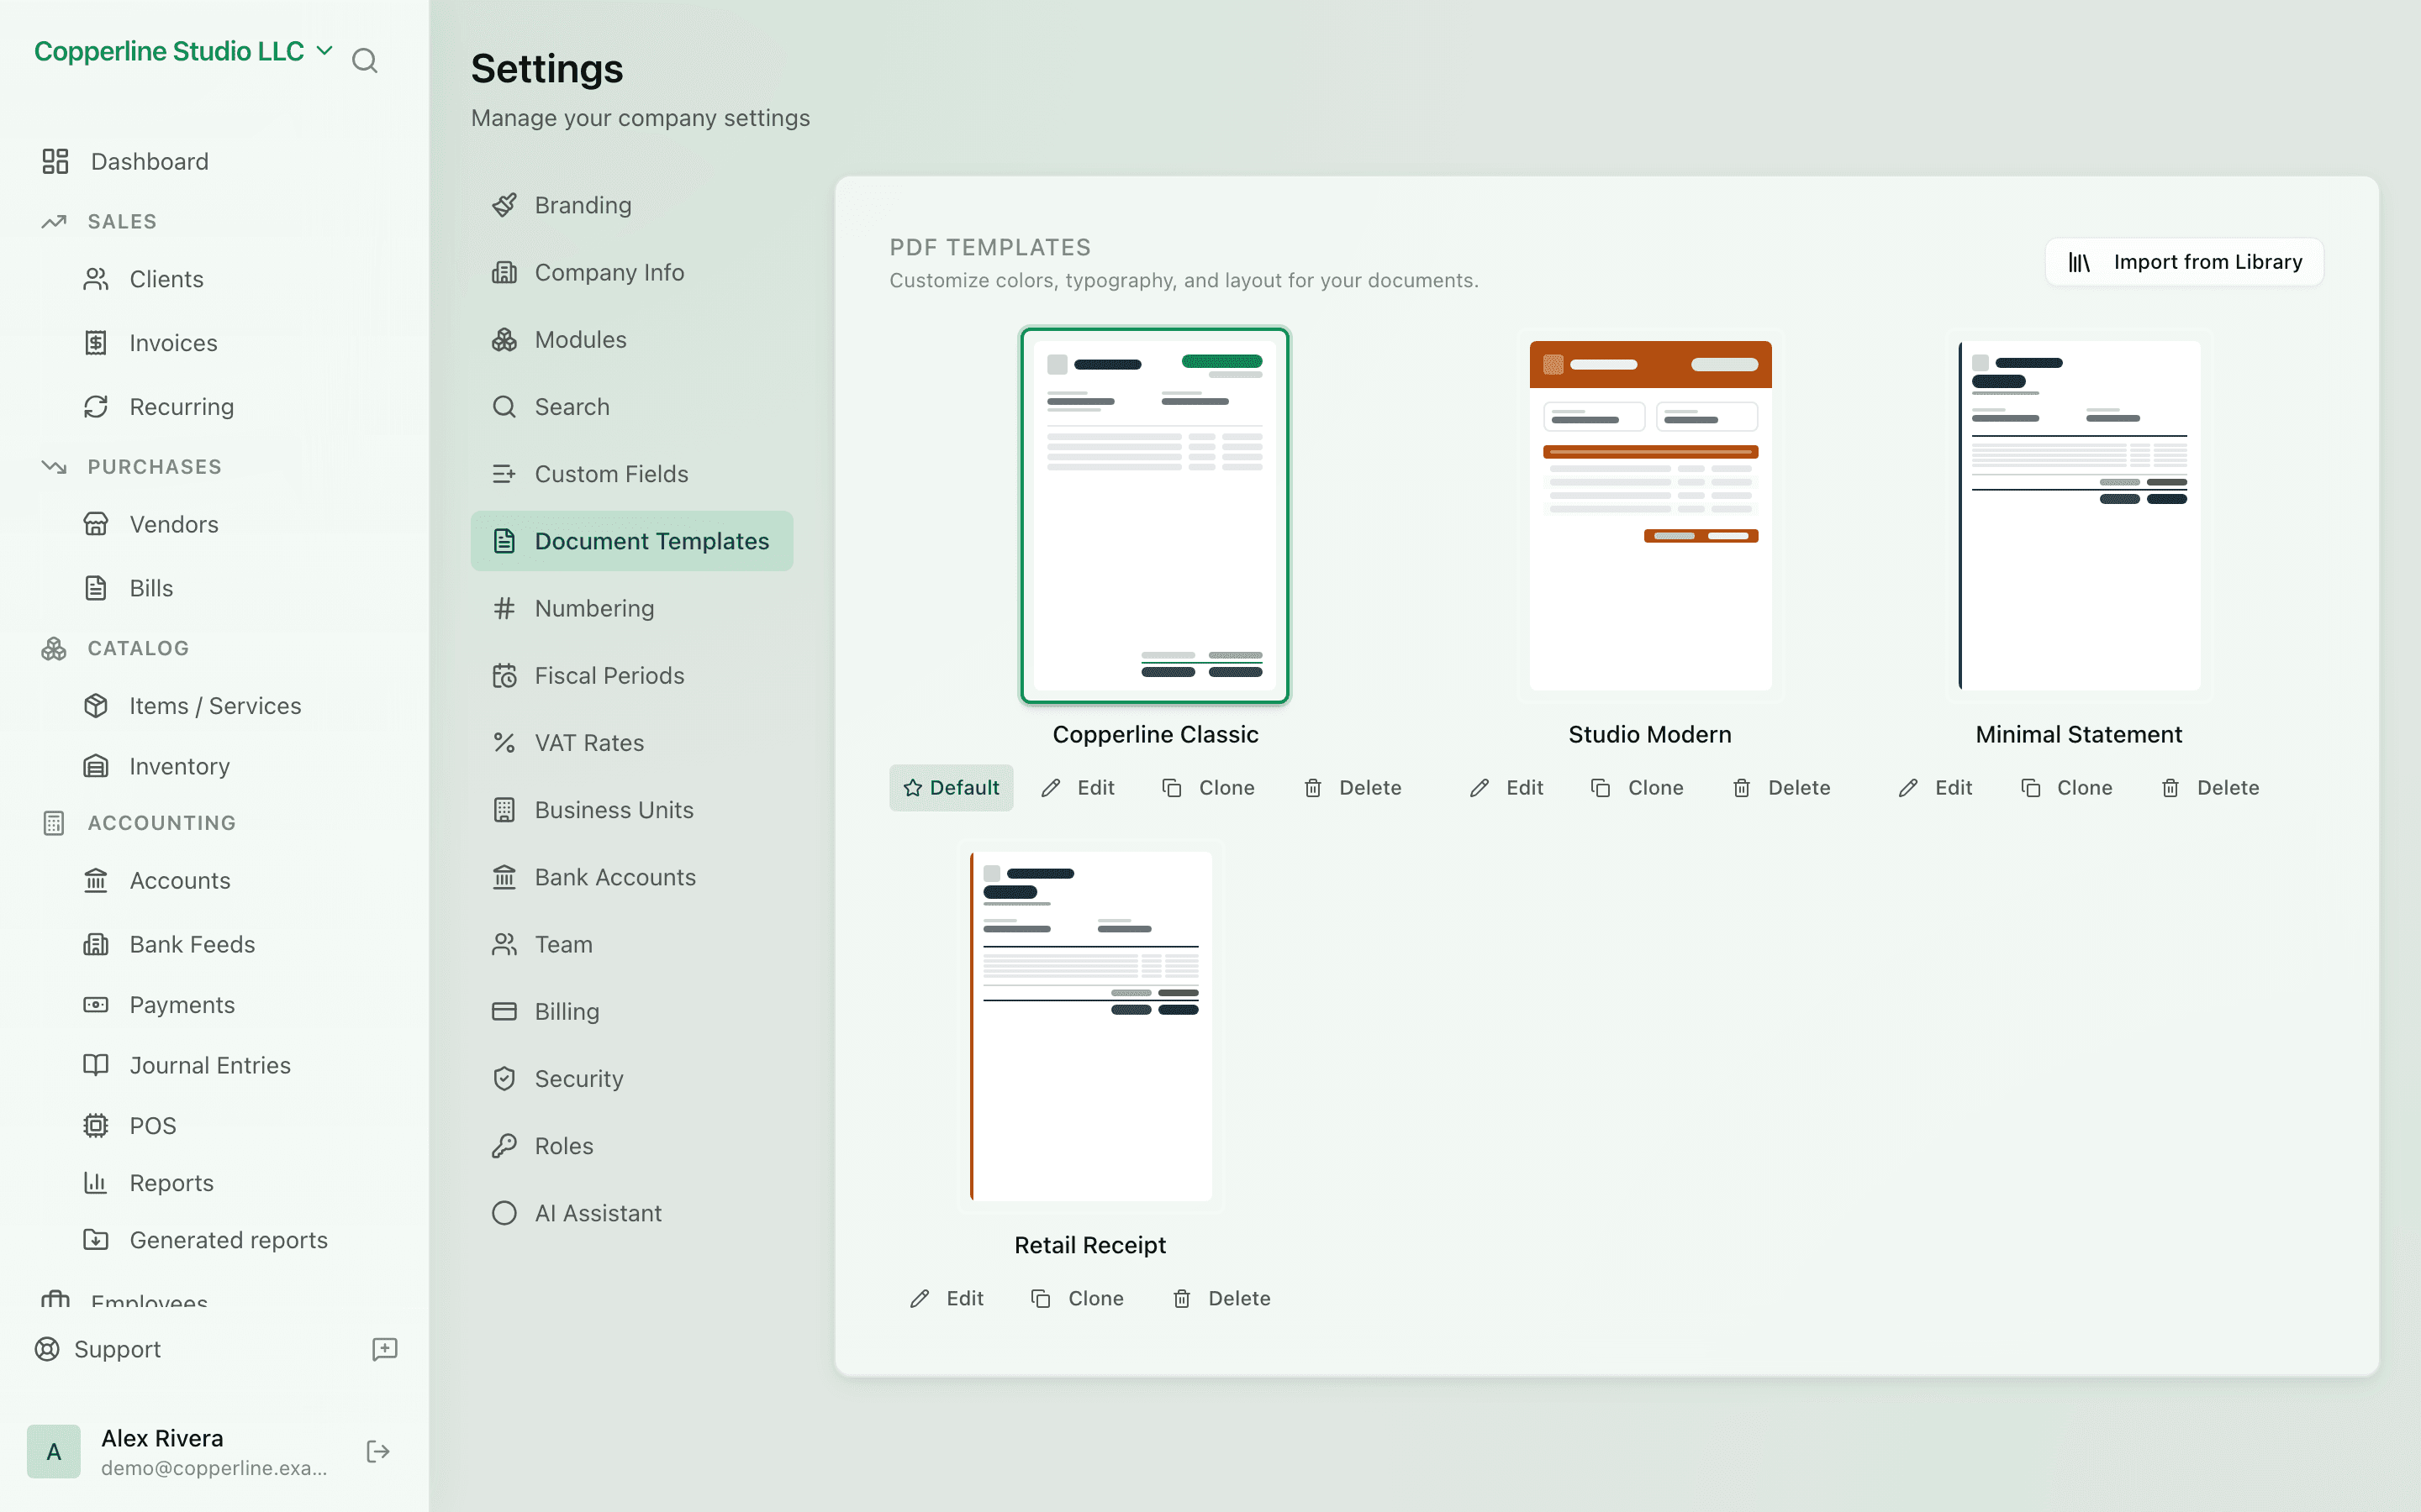Click the Inventory warehouse icon
Screen dimensions: 2421x1512
(96, 766)
